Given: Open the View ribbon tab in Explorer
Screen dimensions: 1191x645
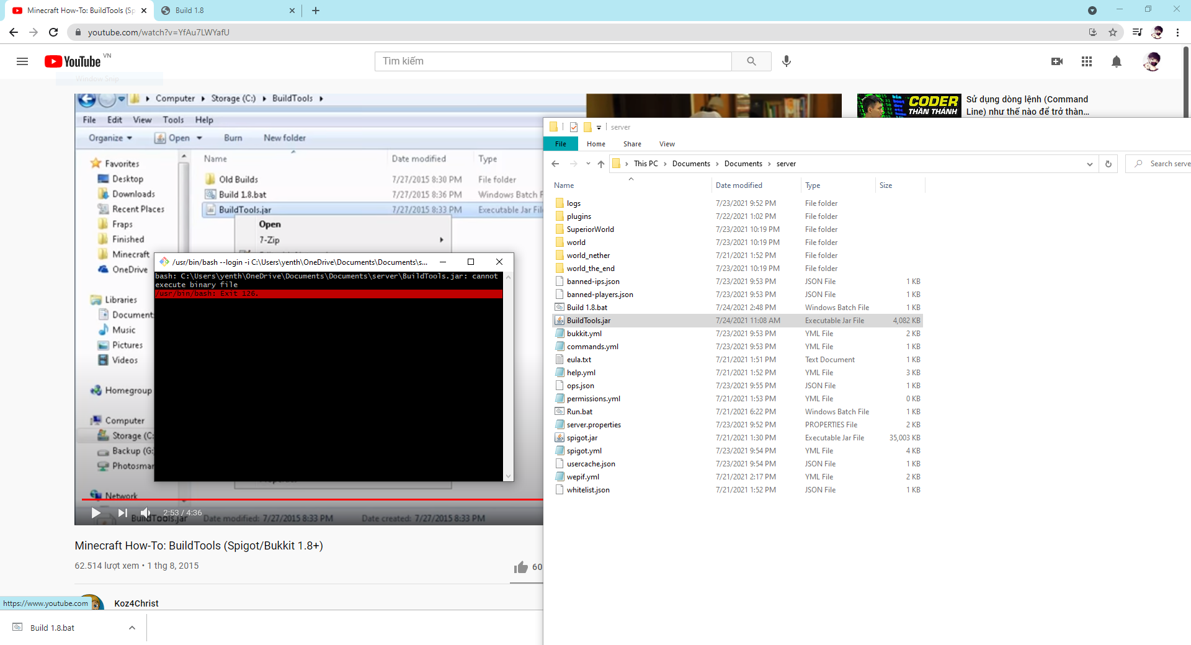Looking at the screenshot, I should [667, 144].
